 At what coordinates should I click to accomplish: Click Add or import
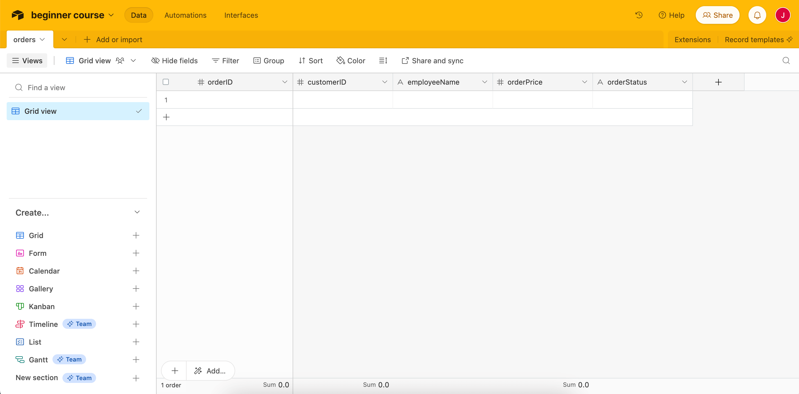(x=113, y=39)
